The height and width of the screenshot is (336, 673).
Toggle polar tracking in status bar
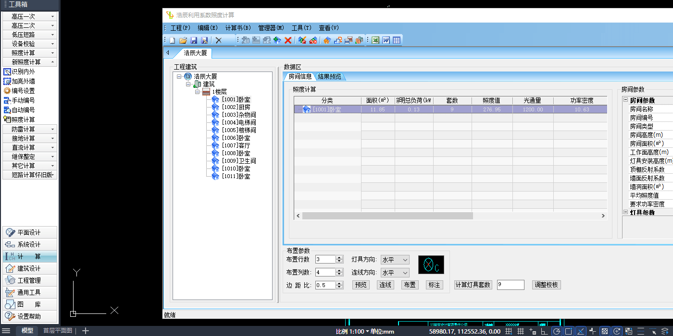click(557, 331)
